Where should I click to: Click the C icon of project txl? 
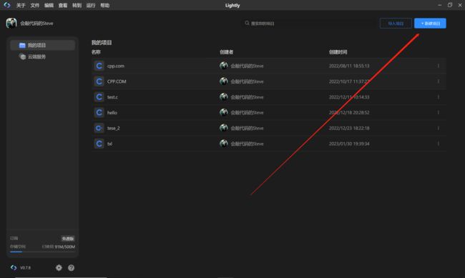[99, 144]
